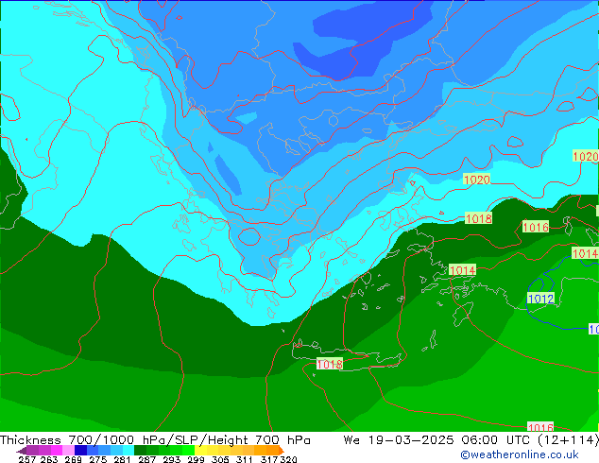The height and width of the screenshot is (463, 599).
Task: Click the 293 legend value
Action: click(172, 459)
